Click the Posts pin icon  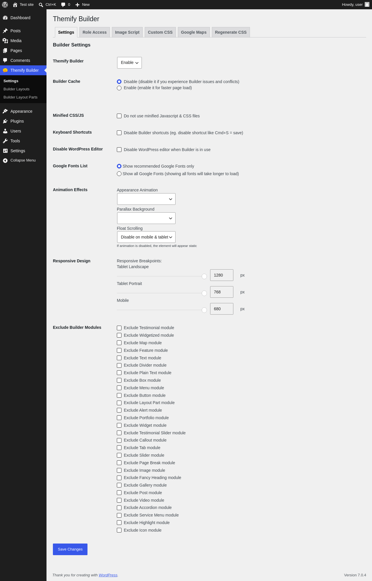(x=5, y=31)
